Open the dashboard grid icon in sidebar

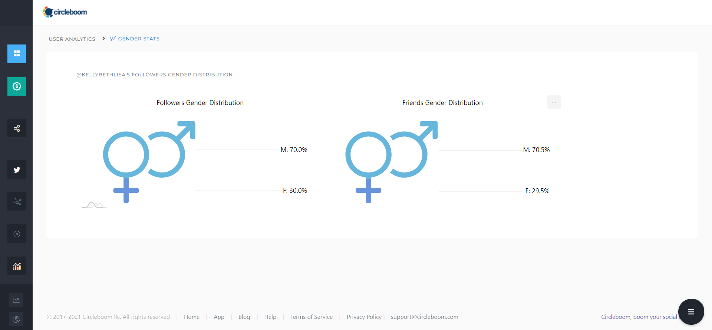[x=17, y=54]
